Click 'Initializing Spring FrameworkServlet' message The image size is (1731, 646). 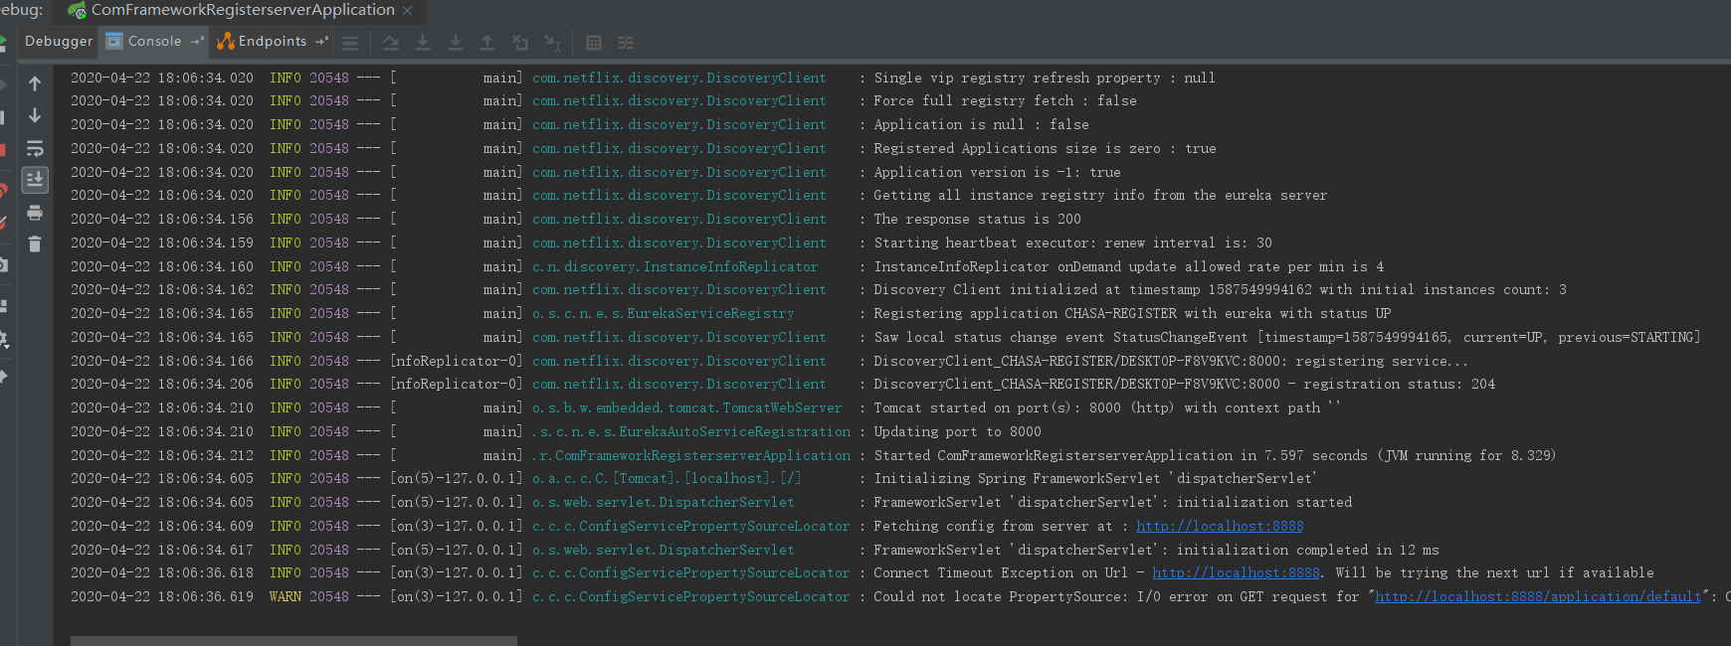tap(1095, 478)
